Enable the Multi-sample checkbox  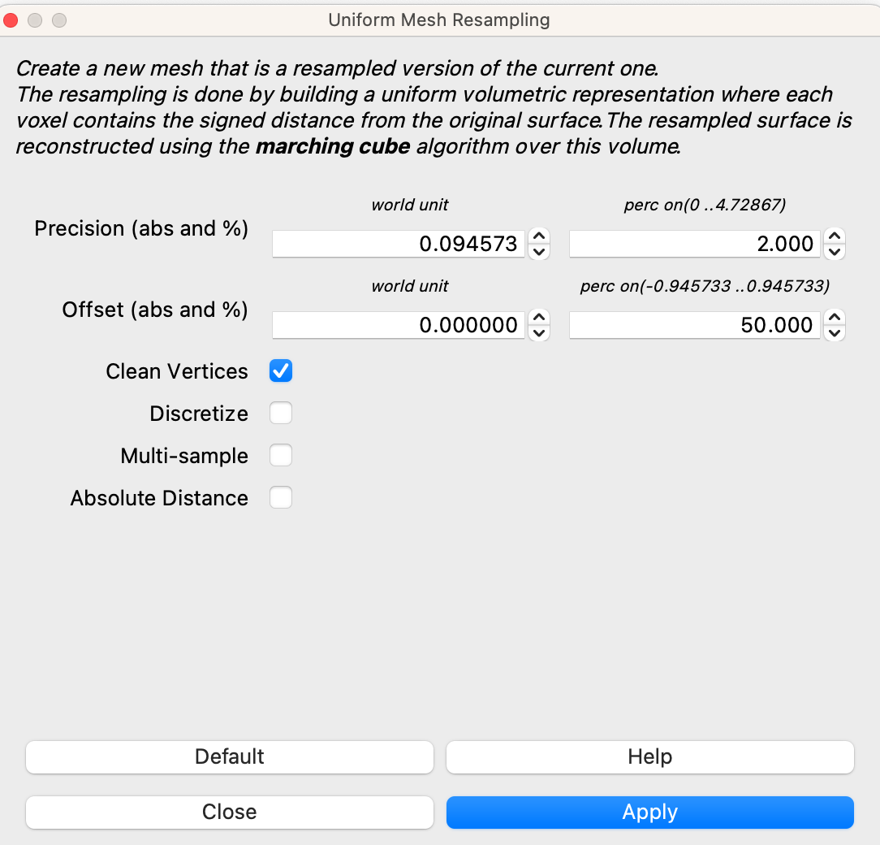click(281, 456)
